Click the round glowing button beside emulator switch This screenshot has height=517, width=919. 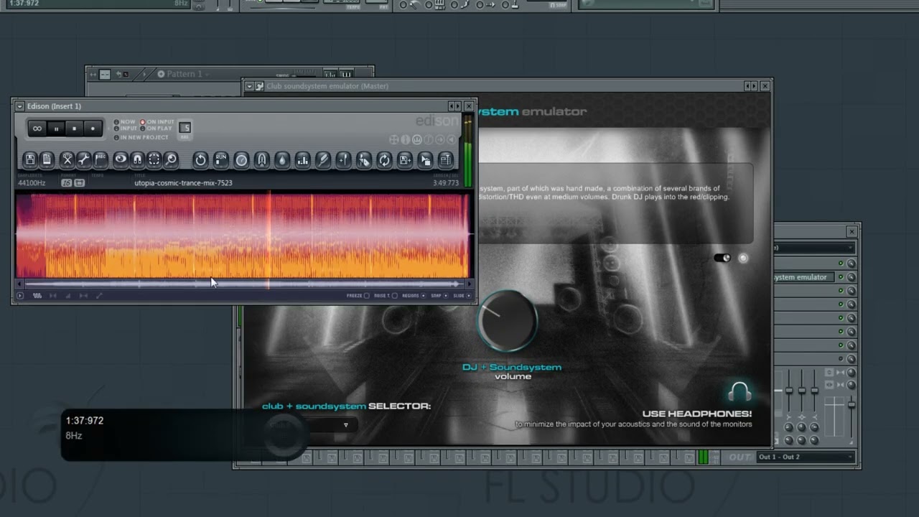pyautogui.click(x=743, y=258)
